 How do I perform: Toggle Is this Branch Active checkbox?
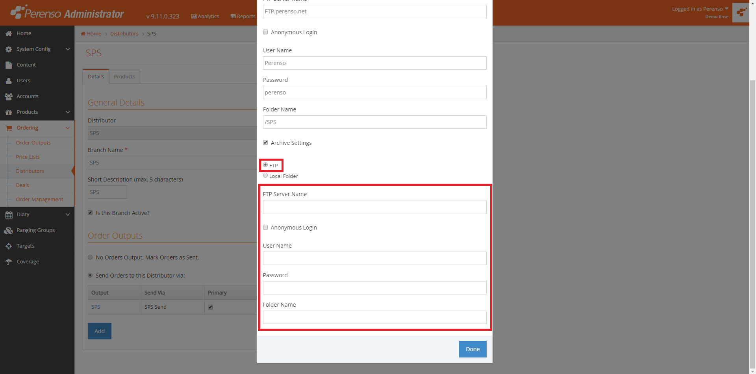point(90,213)
